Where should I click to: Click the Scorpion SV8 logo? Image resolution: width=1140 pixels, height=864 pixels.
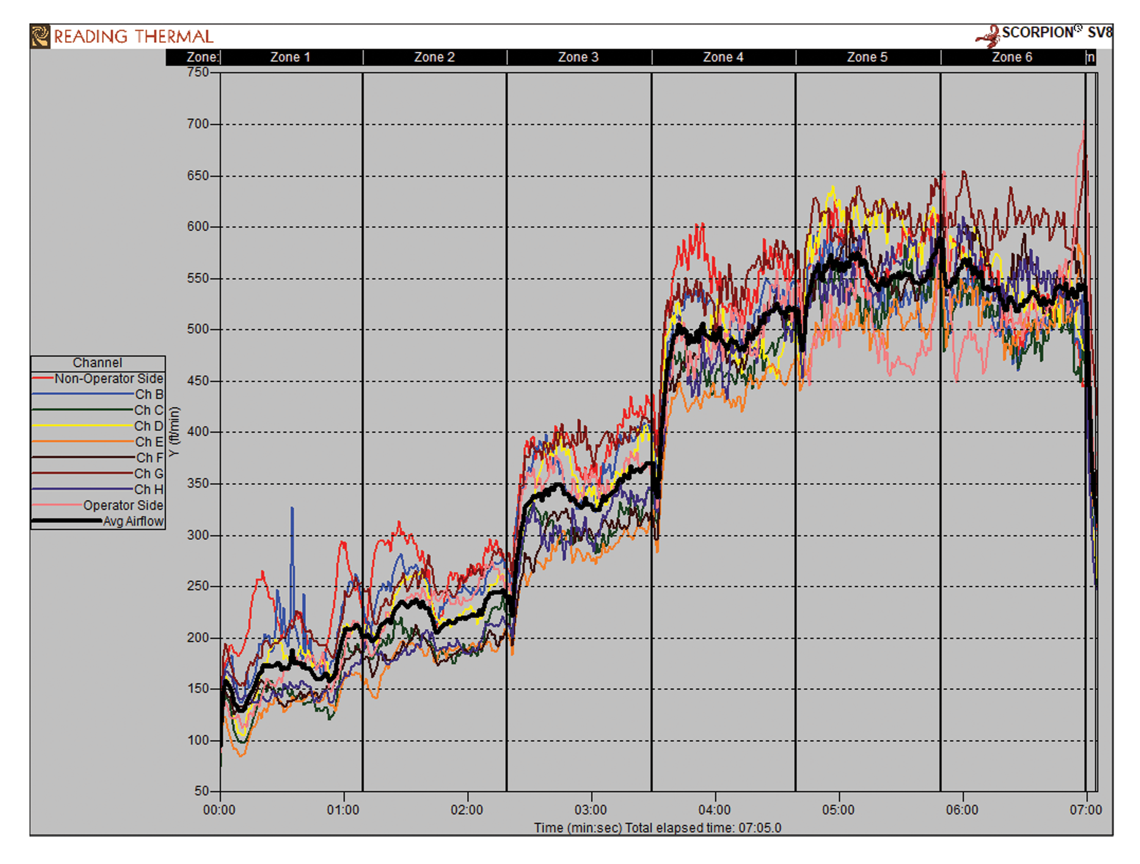click(x=1044, y=35)
